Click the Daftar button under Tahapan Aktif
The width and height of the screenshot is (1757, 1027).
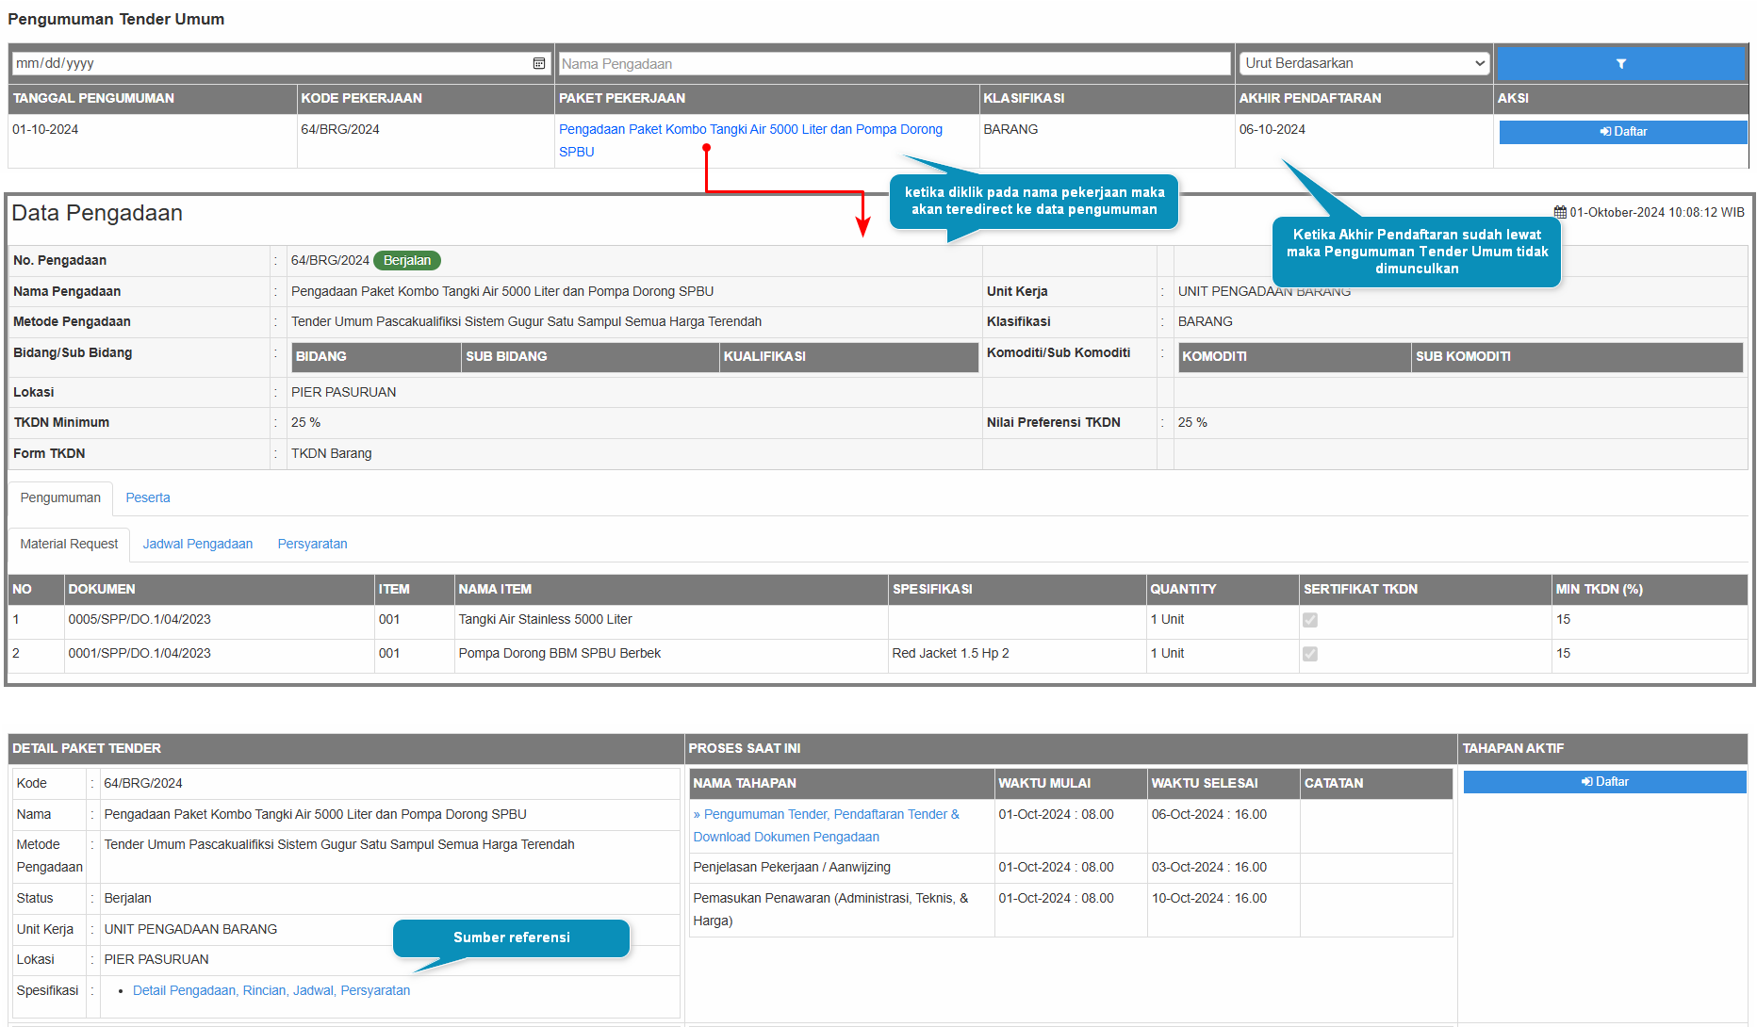pos(1604,782)
